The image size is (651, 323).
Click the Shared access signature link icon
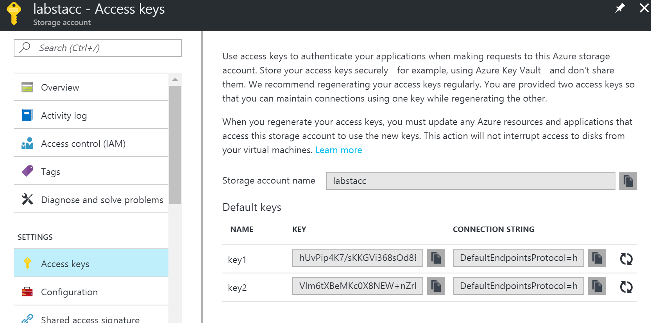pyautogui.click(x=27, y=319)
